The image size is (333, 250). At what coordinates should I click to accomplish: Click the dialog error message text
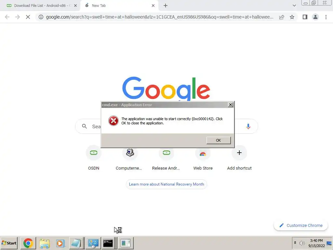click(172, 121)
